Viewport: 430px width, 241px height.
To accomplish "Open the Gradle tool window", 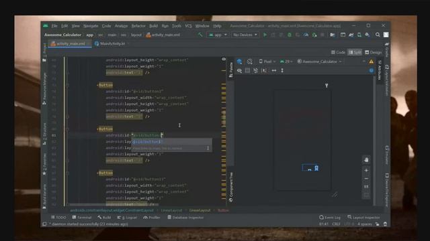I will point(387,50).
